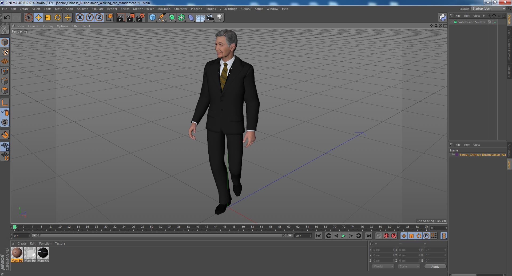Switch to Points mode icon
Screen dimensions: 512x276
pos(5,71)
